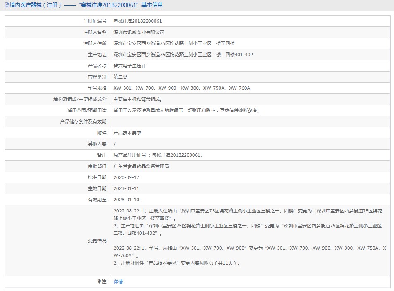This screenshot has width=394, height=291.
Task: Click the 附件 value 产品技术要求
Action: (x=127, y=133)
